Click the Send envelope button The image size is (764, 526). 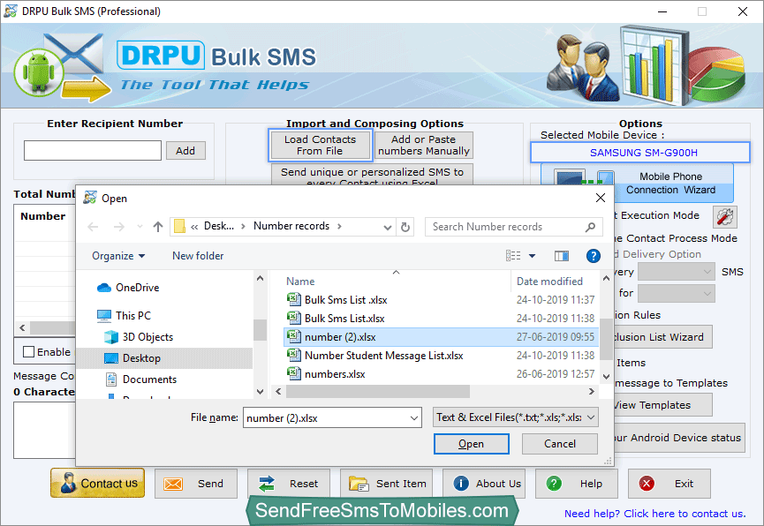196,484
